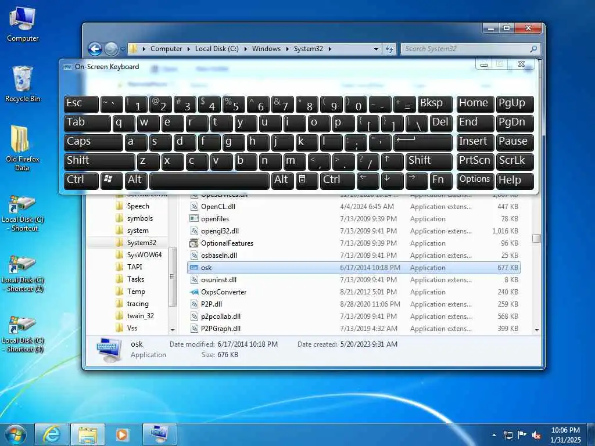
Task: Select OxpsConverter in the file list
Action: [x=224, y=292]
